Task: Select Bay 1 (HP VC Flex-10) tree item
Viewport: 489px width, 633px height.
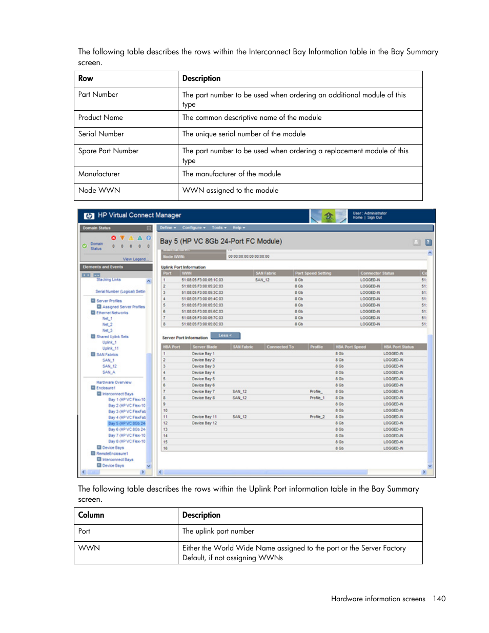Action: tap(127, 400)
